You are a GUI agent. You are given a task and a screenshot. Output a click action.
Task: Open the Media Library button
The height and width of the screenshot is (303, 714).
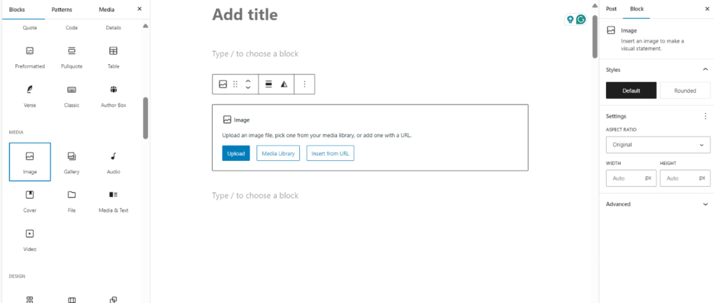point(278,154)
